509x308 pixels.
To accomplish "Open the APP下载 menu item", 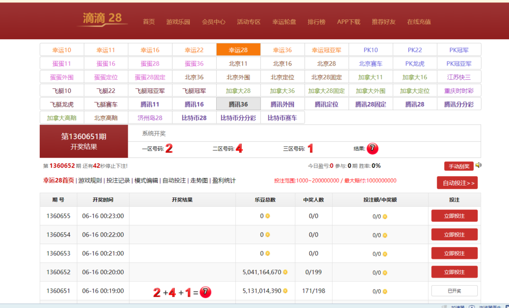I will 348,22.
